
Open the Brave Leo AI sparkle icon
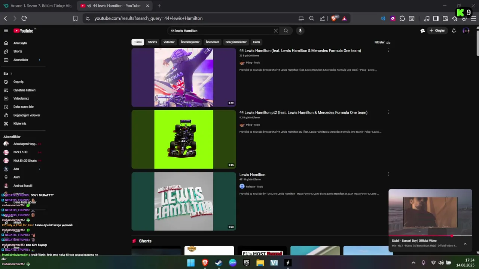(455, 18)
